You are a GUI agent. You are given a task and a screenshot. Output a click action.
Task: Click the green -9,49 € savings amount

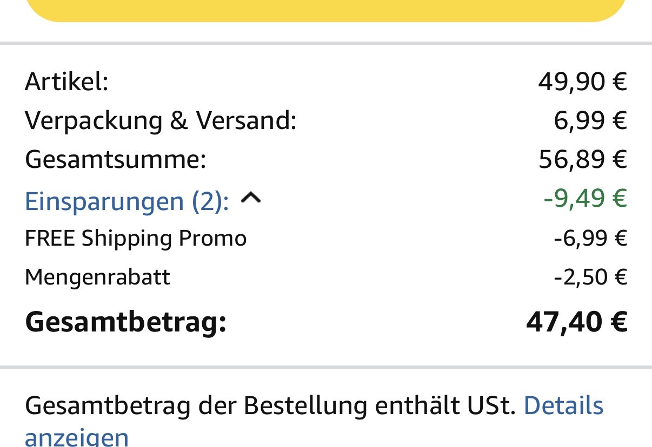tap(585, 199)
